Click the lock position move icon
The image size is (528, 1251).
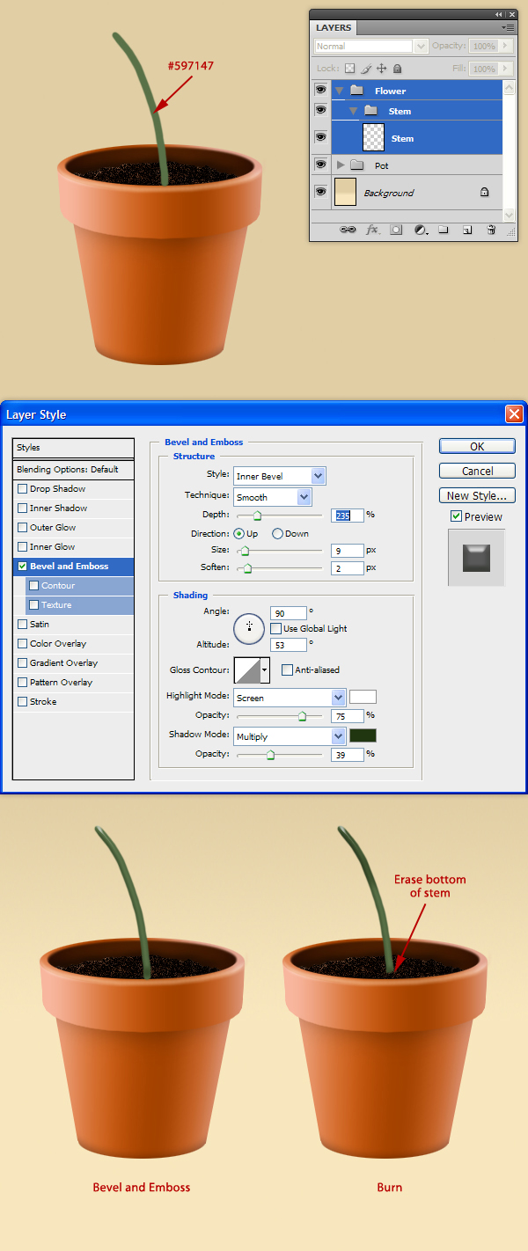click(x=382, y=69)
